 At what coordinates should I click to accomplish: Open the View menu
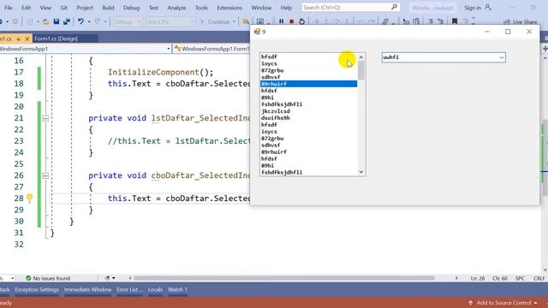45,8
